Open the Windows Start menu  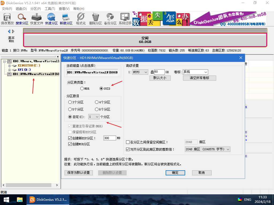[6, 200]
